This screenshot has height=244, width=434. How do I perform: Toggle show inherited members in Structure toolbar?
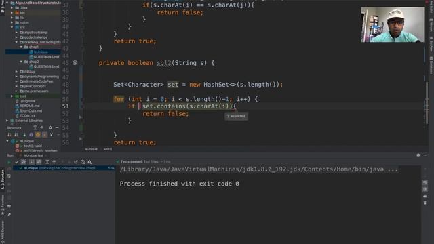click(x=24, y=135)
